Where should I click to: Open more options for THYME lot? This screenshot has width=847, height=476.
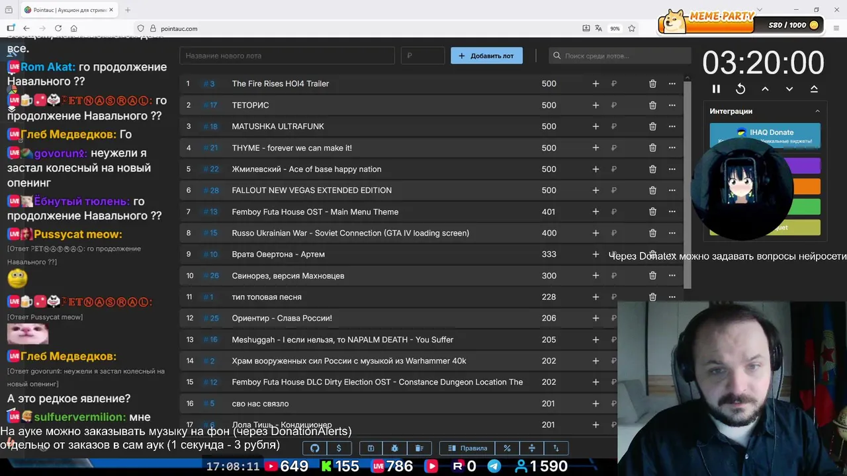[x=672, y=148]
